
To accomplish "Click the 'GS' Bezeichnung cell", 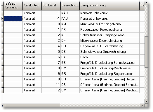I will (70, 63).
